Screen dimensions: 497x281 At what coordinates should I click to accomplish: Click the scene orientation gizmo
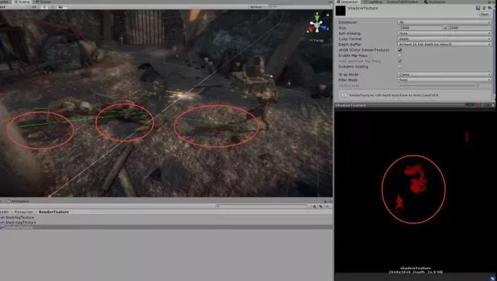point(317,25)
